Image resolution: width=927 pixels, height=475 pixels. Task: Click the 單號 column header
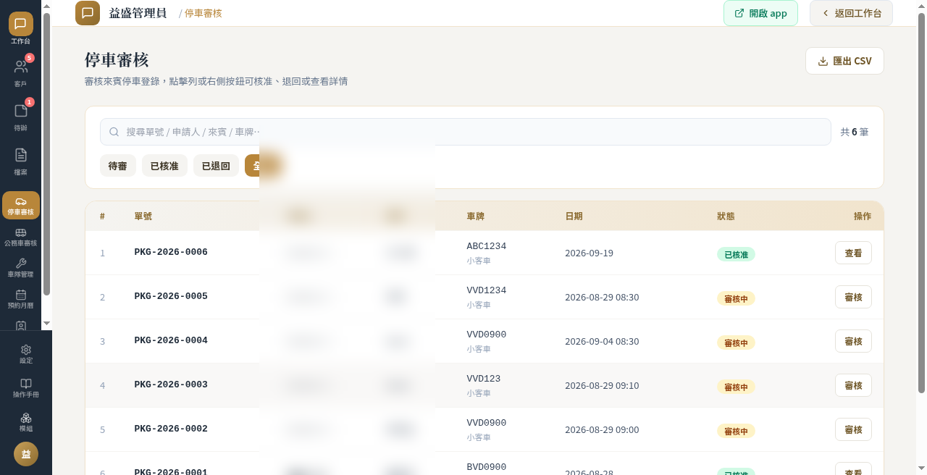point(143,216)
